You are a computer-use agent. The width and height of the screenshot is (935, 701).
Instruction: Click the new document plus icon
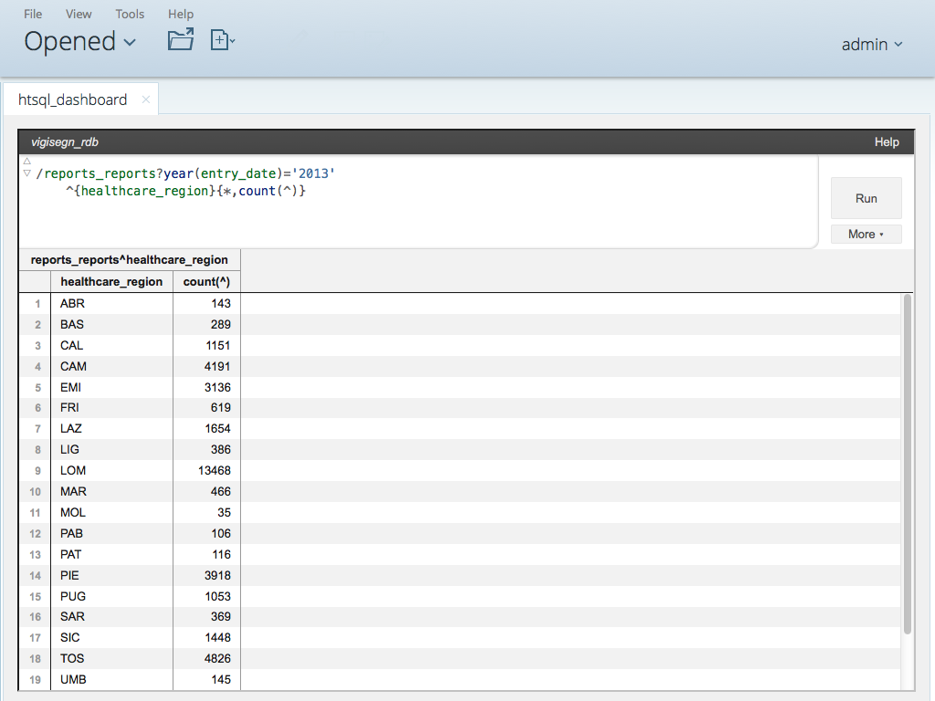(x=222, y=40)
